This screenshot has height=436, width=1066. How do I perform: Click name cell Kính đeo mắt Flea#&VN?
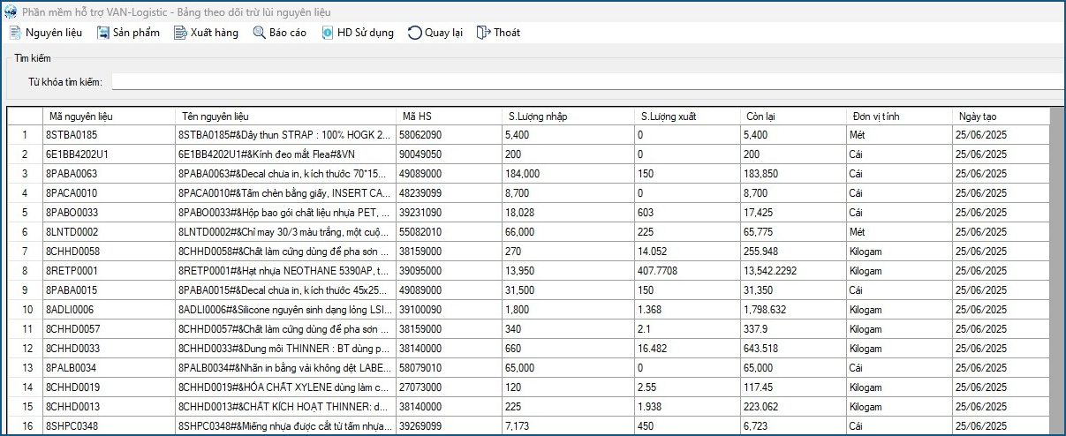pyautogui.click(x=285, y=154)
